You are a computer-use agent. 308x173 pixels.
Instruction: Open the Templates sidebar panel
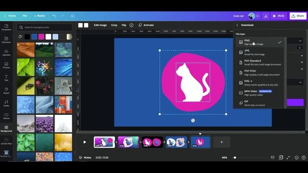[x=6, y=27]
